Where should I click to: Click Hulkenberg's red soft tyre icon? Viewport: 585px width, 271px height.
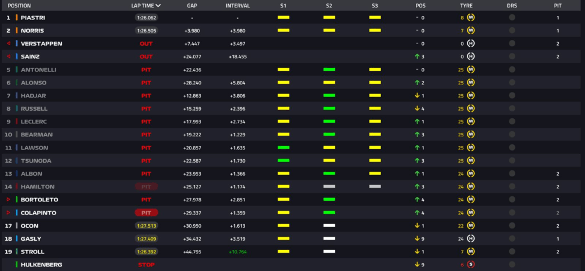[x=471, y=265]
